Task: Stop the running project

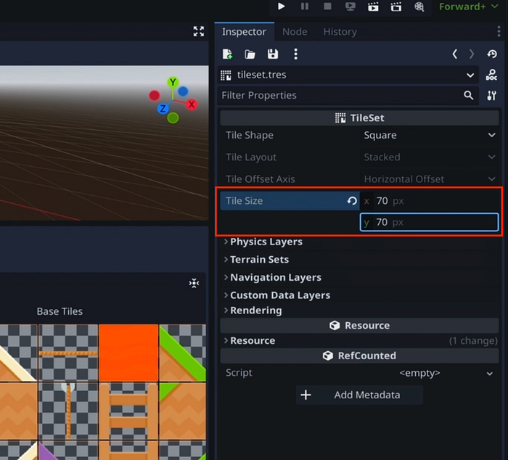Action: [327, 6]
